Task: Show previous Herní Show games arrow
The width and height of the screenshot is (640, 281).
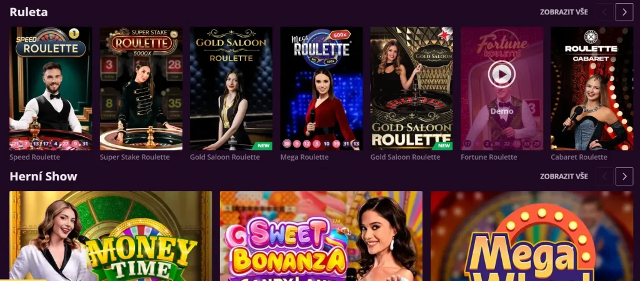Action: pyautogui.click(x=604, y=176)
